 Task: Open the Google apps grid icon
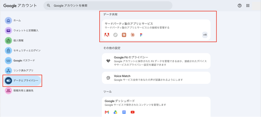[x=248, y=6]
